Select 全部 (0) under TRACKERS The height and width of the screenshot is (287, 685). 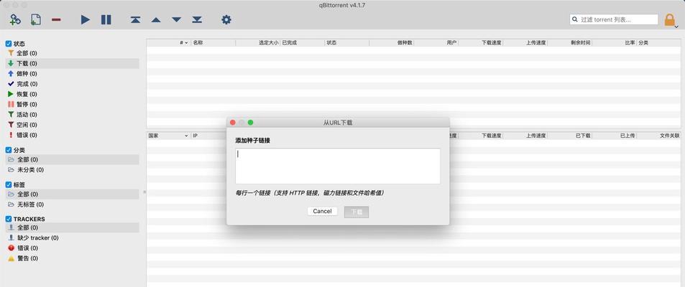[72, 227]
